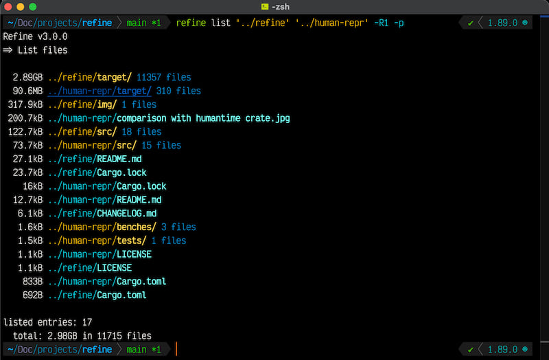Image resolution: width=549 pixels, height=360 pixels.
Task: Click the green checkmark in the top prompt
Action: point(471,23)
